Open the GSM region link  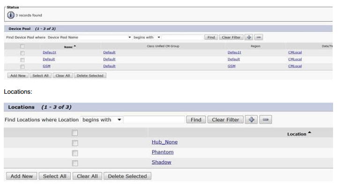(x=231, y=66)
